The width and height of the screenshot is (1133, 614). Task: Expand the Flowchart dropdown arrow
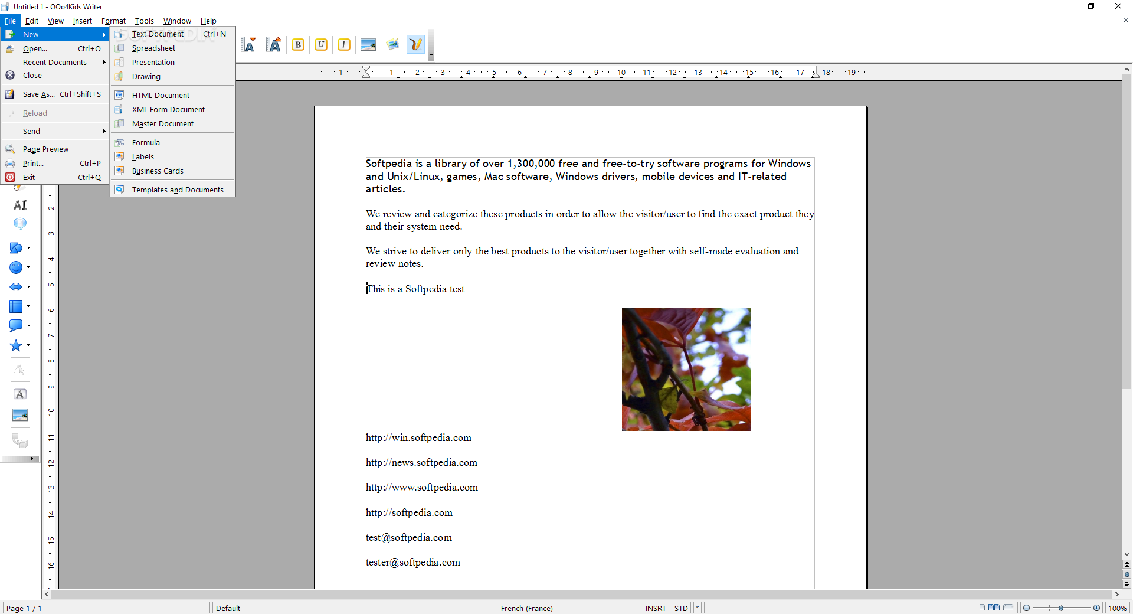28,306
